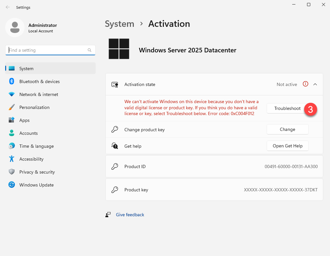Screen dimensions: 330x256
Task: Click the Windows Update sync icon
Action: click(12, 185)
